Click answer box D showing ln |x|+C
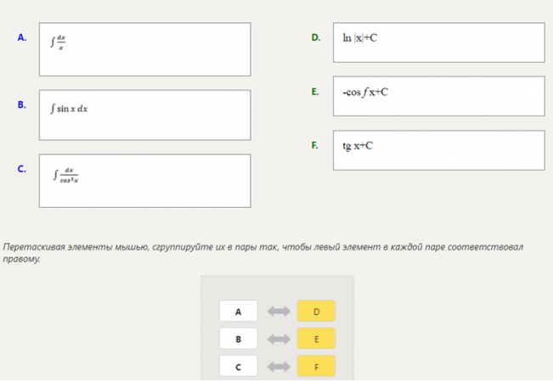 (439, 42)
